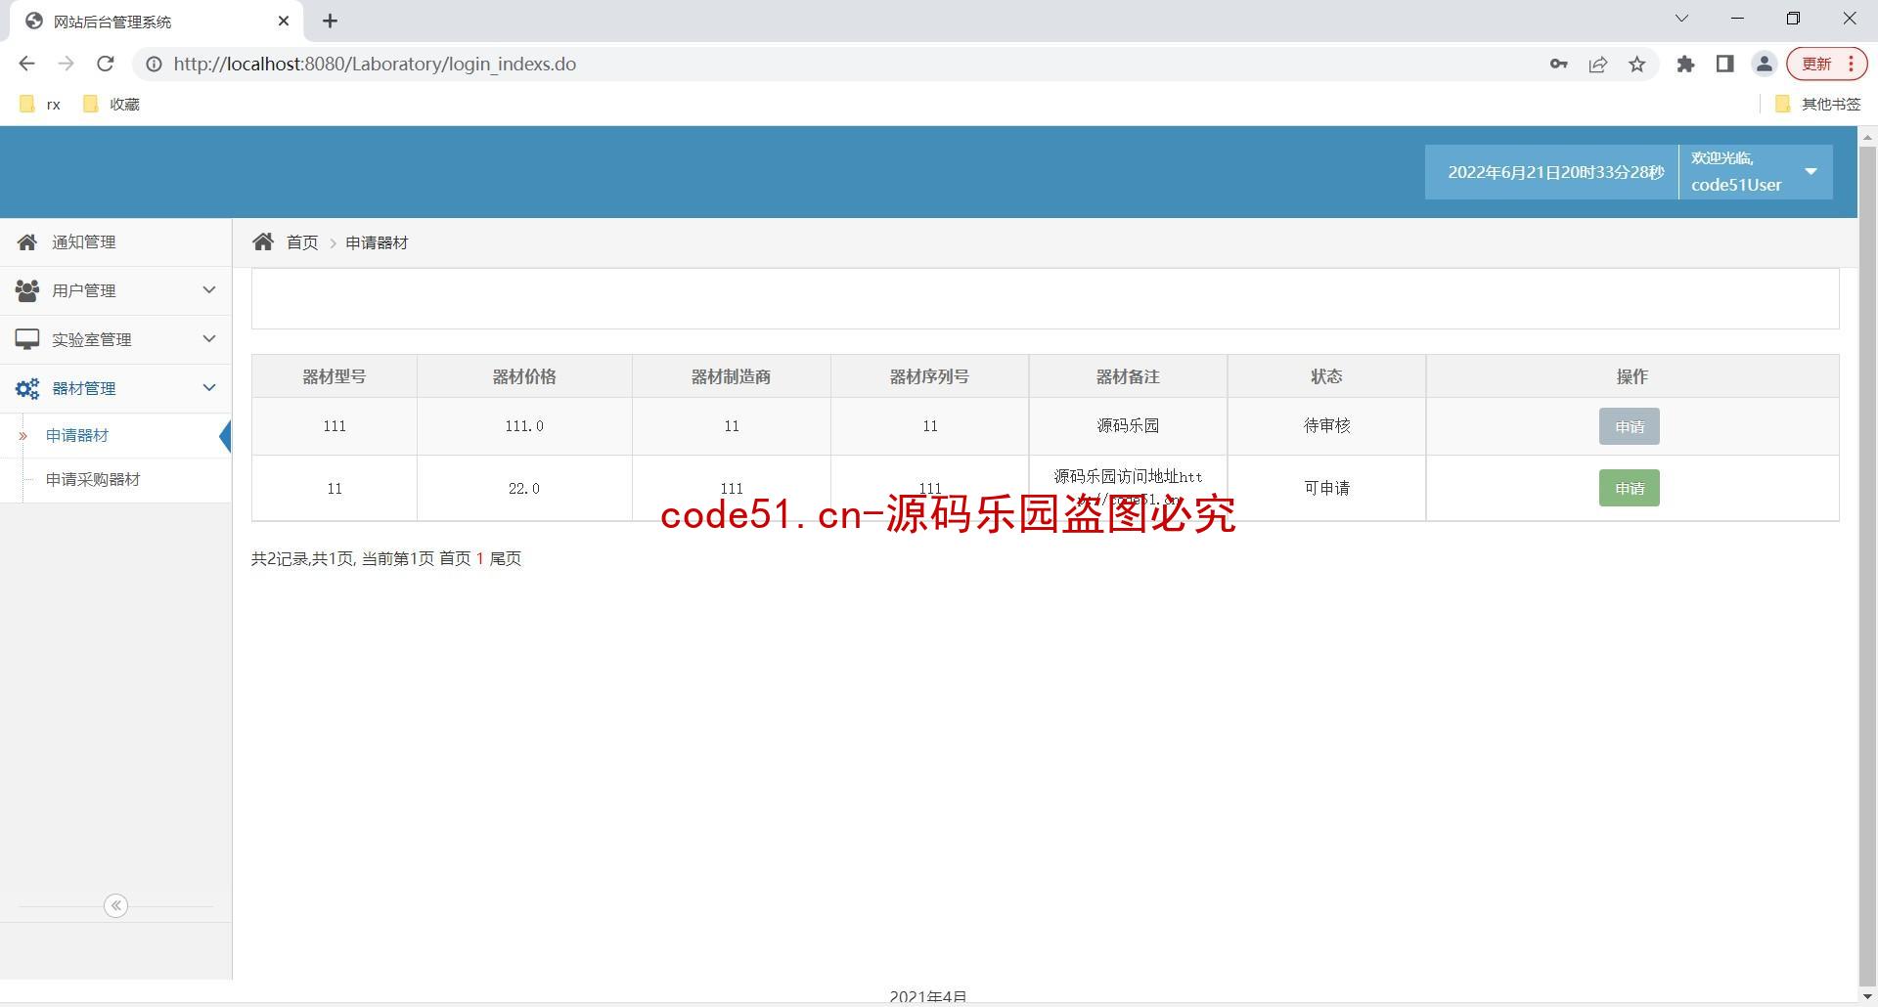Click the price cell 22.0
This screenshot has height=1007, width=1878.
[524, 488]
